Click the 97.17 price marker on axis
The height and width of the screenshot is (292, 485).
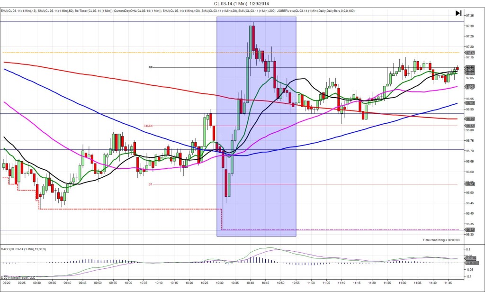[470, 53]
